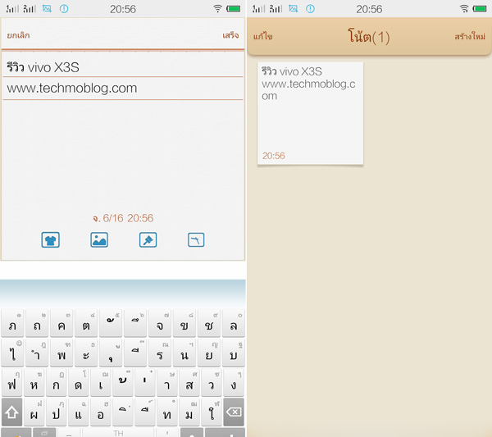The height and width of the screenshot is (437, 492).
Task: Place the cursor in the line 'รีวิว vivo X3S'
Action: (x=123, y=67)
